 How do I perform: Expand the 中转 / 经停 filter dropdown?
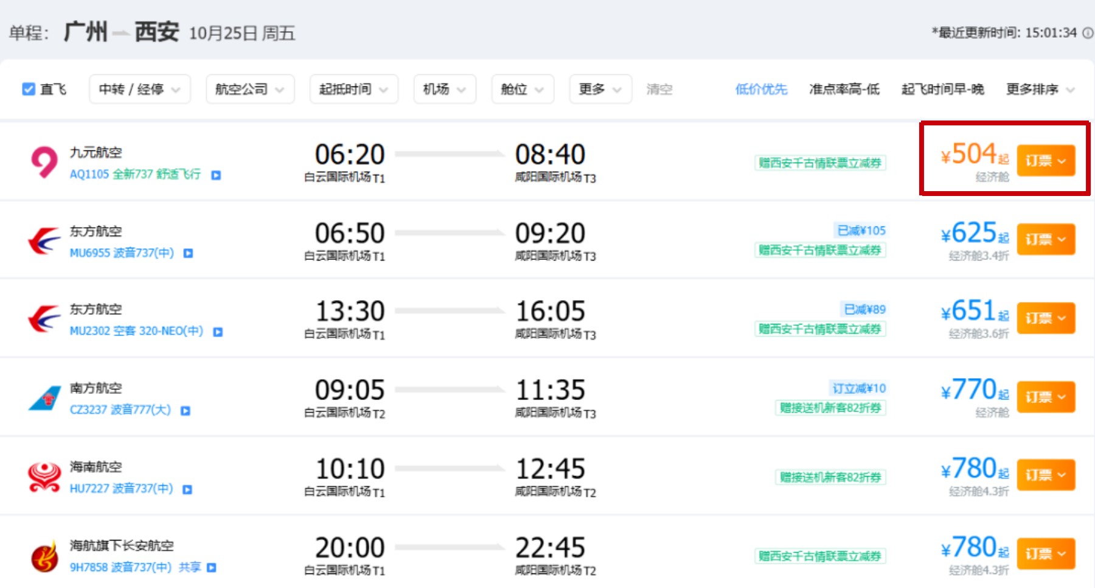point(140,89)
